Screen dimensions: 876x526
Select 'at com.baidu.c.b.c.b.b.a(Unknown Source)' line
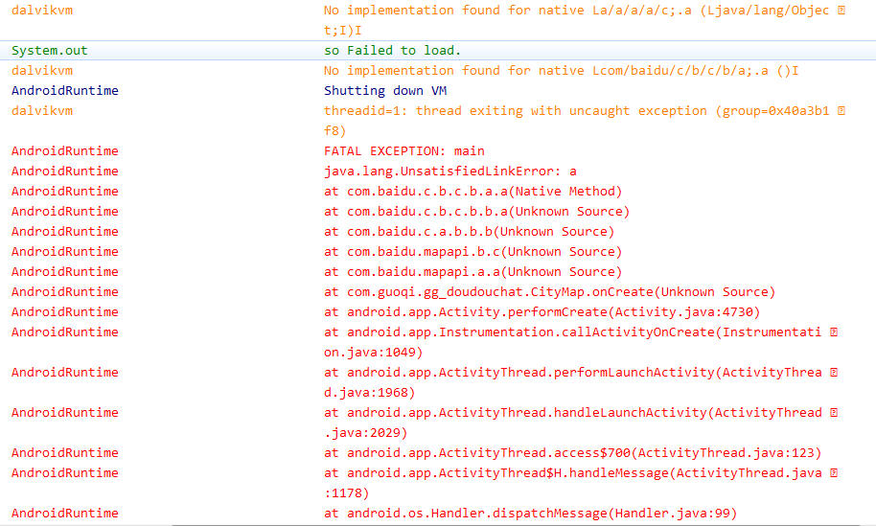pos(476,211)
